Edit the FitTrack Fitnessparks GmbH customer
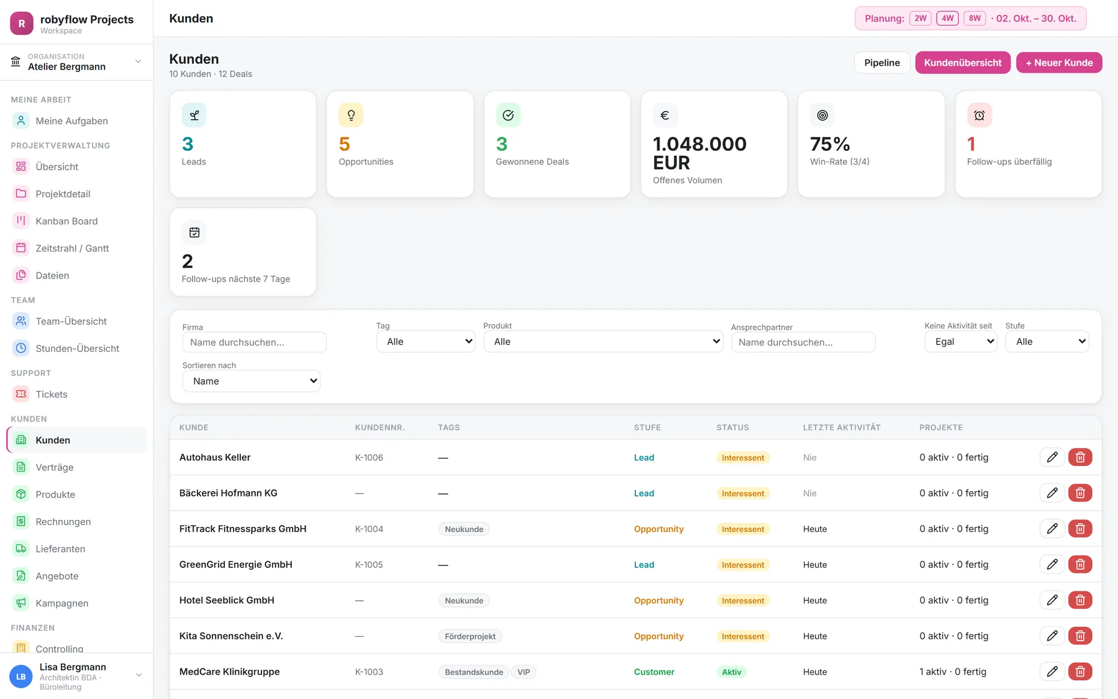Viewport: 1118px width, 699px height. tap(1052, 529)
